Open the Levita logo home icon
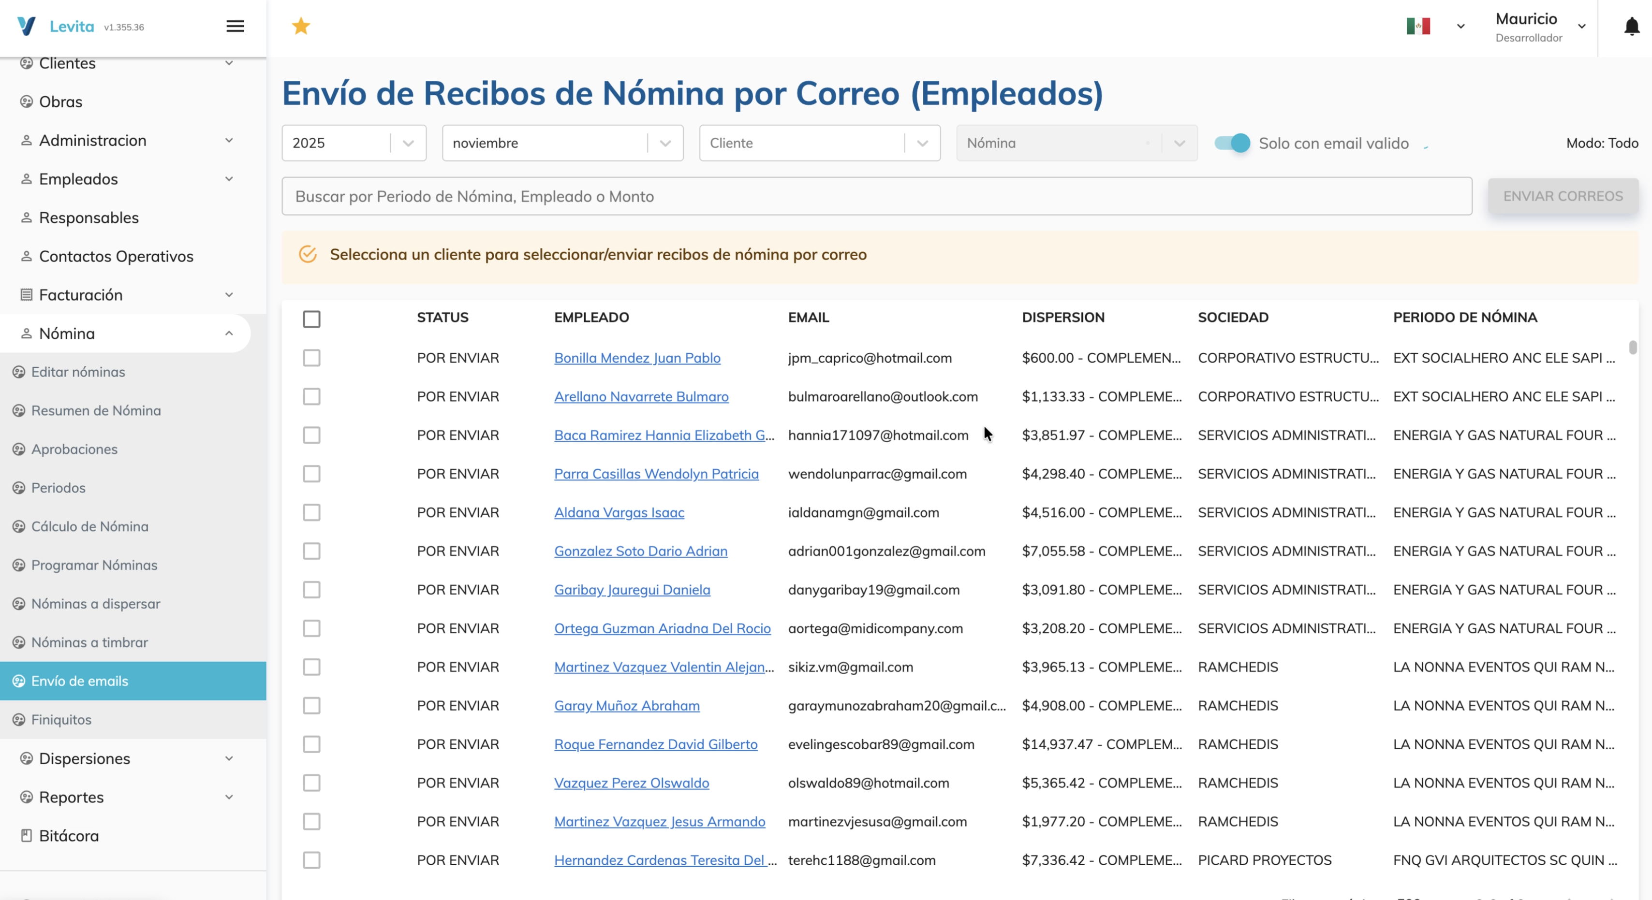This screenshot has height=900, width=1652. click(26, 26)
